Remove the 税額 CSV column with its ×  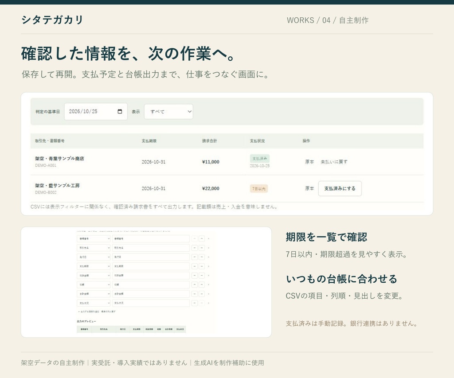point(208,285)
